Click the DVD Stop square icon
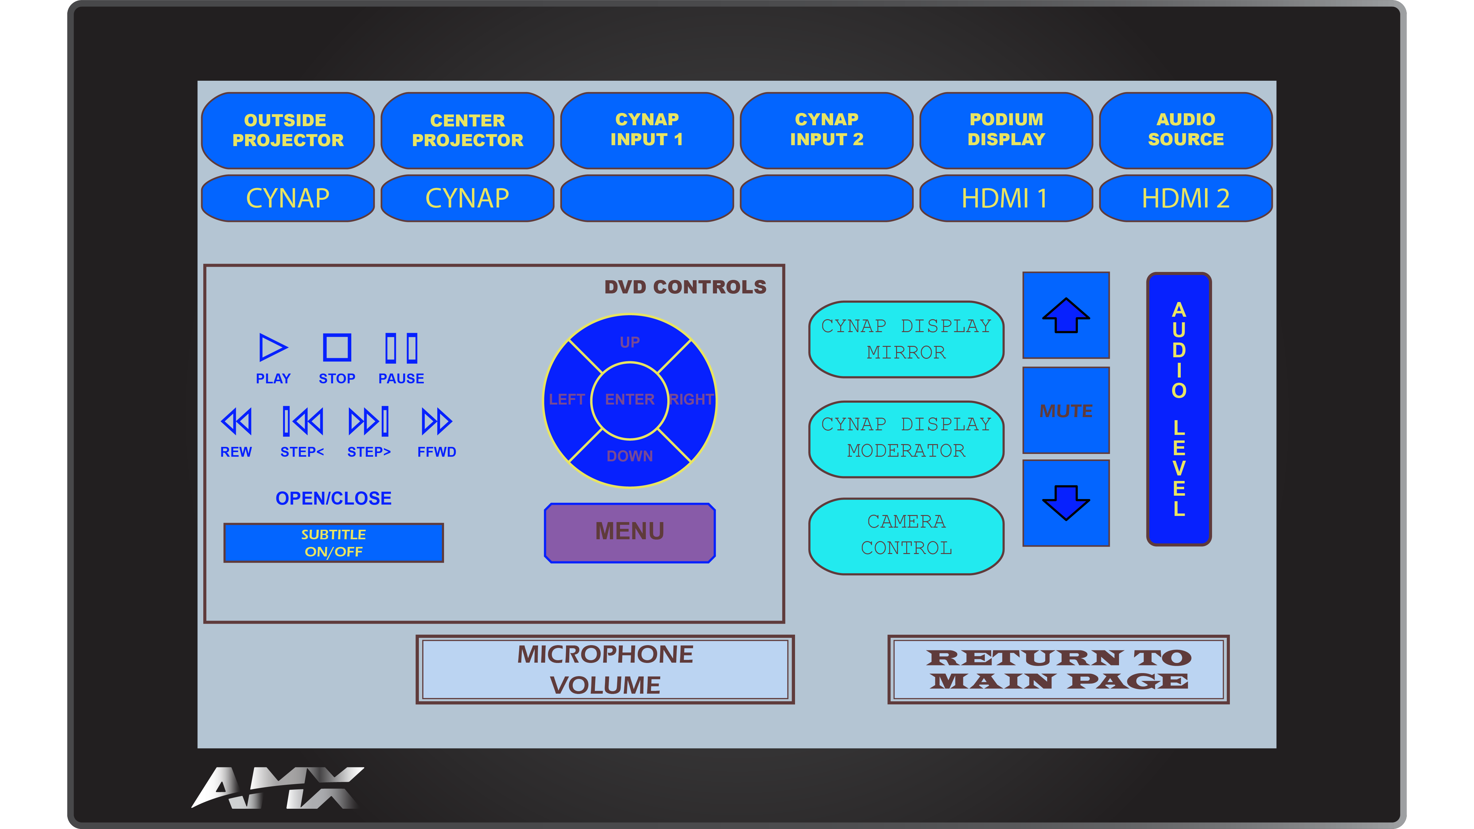 click(x=337, y=348)
